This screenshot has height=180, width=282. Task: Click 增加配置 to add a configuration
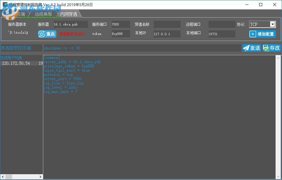coord(263,34)
